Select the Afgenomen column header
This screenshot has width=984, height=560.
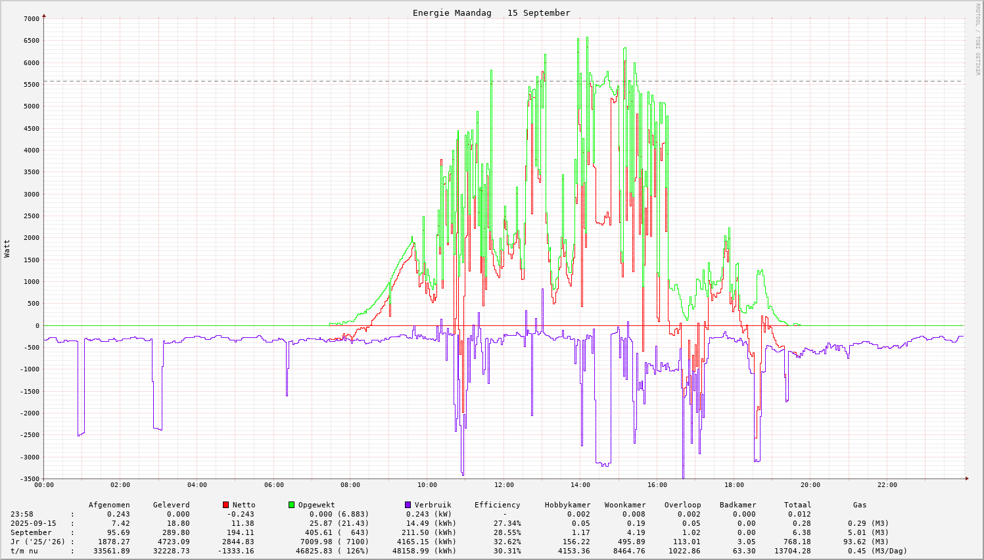(109, 505)
